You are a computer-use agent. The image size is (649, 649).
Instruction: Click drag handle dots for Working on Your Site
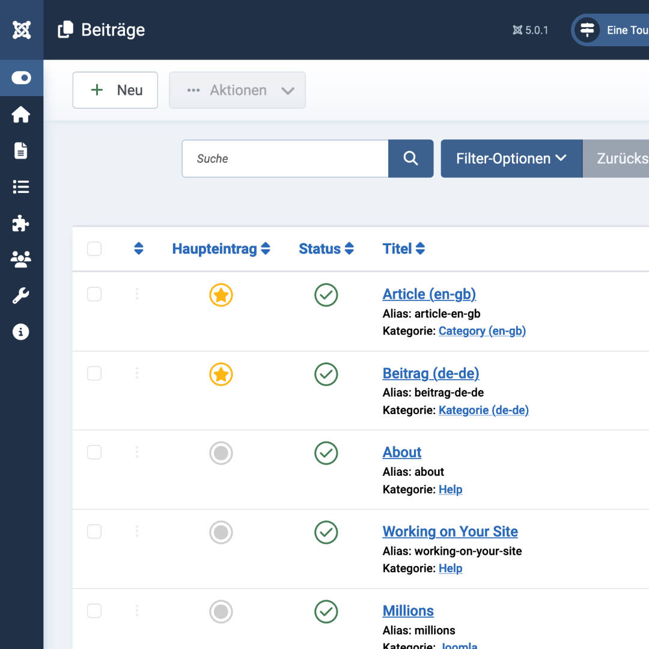[x=137, y=531]
